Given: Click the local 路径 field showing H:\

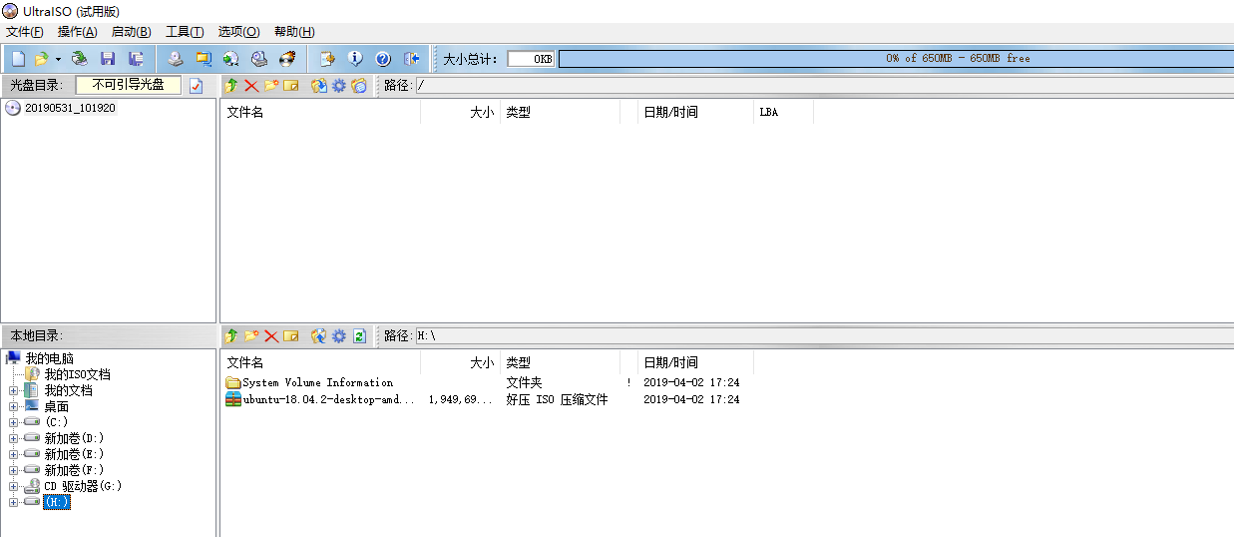Looking at the screenshot, I should 824,336.
